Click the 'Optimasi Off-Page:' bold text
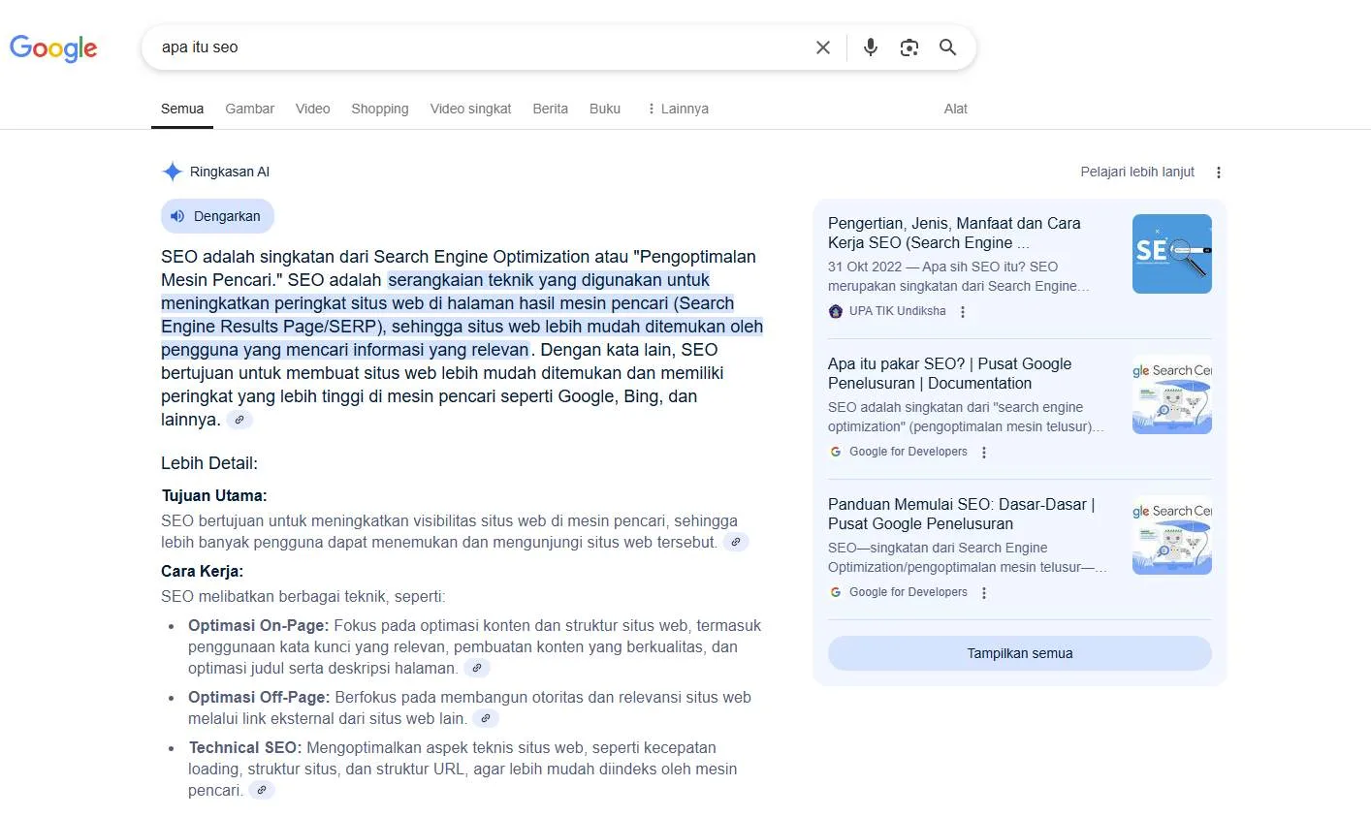This screenshot has height=817, width=1371. 259,697
